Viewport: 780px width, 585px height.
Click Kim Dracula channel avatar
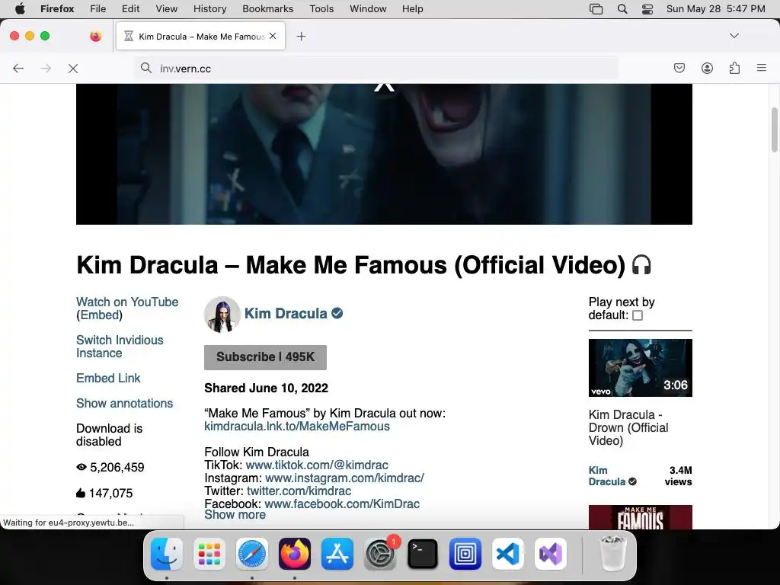[x=222, y=314]
